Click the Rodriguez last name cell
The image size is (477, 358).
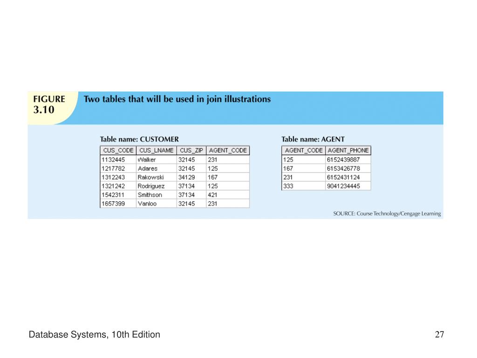tap(157, 186)
